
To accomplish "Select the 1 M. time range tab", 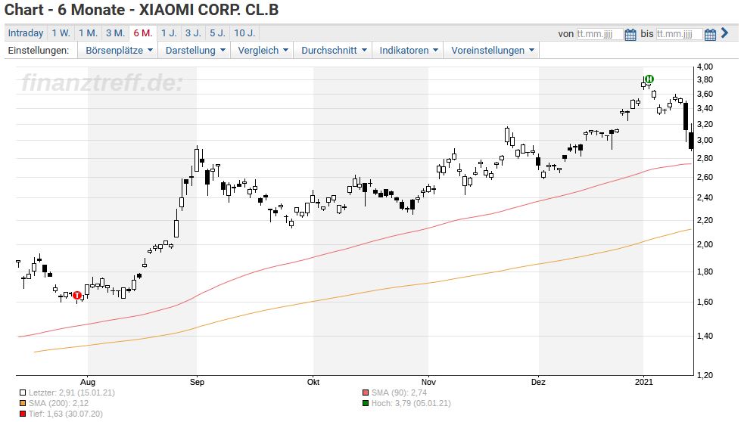I will click(88, 33).
